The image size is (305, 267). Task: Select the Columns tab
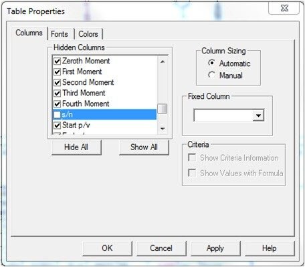pos(29,33)
